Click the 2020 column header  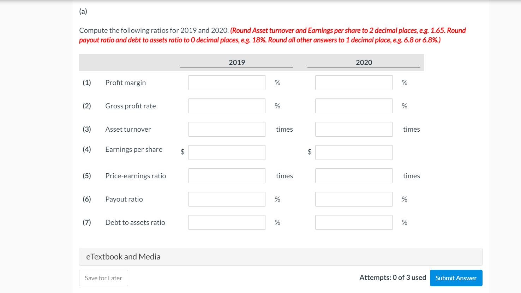(364, 62)
